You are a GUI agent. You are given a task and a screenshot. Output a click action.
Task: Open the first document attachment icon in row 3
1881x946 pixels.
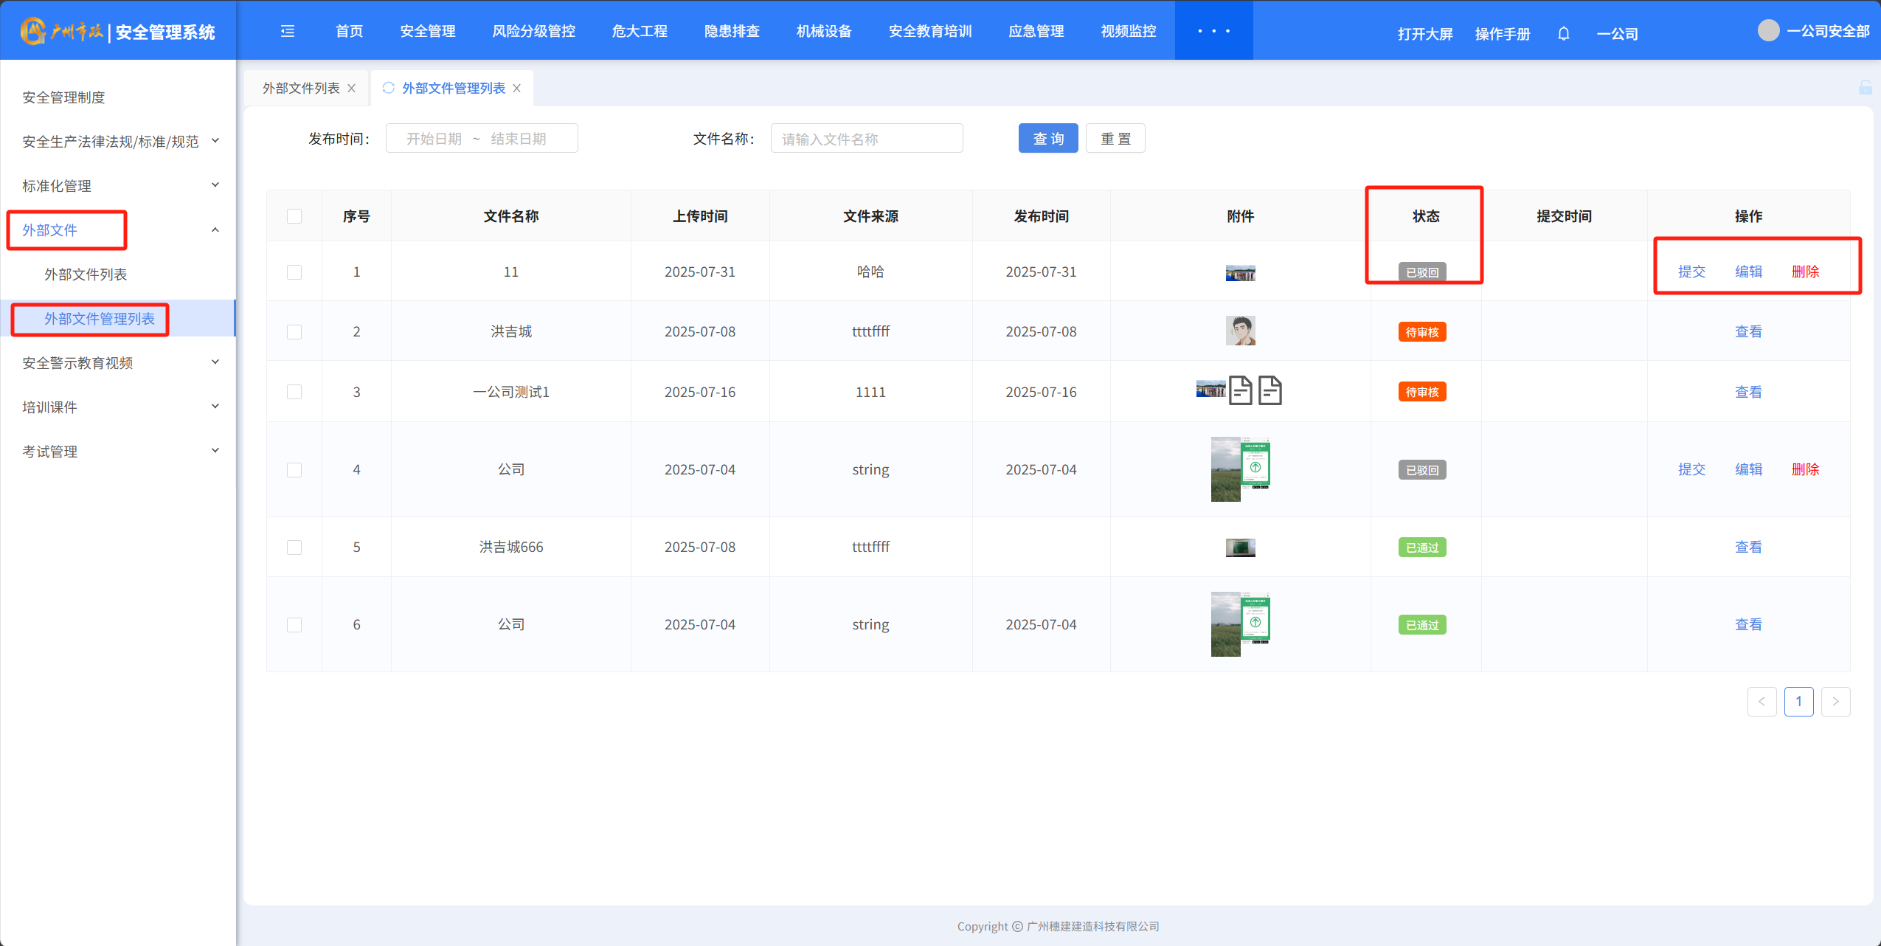pos(1241,391)
